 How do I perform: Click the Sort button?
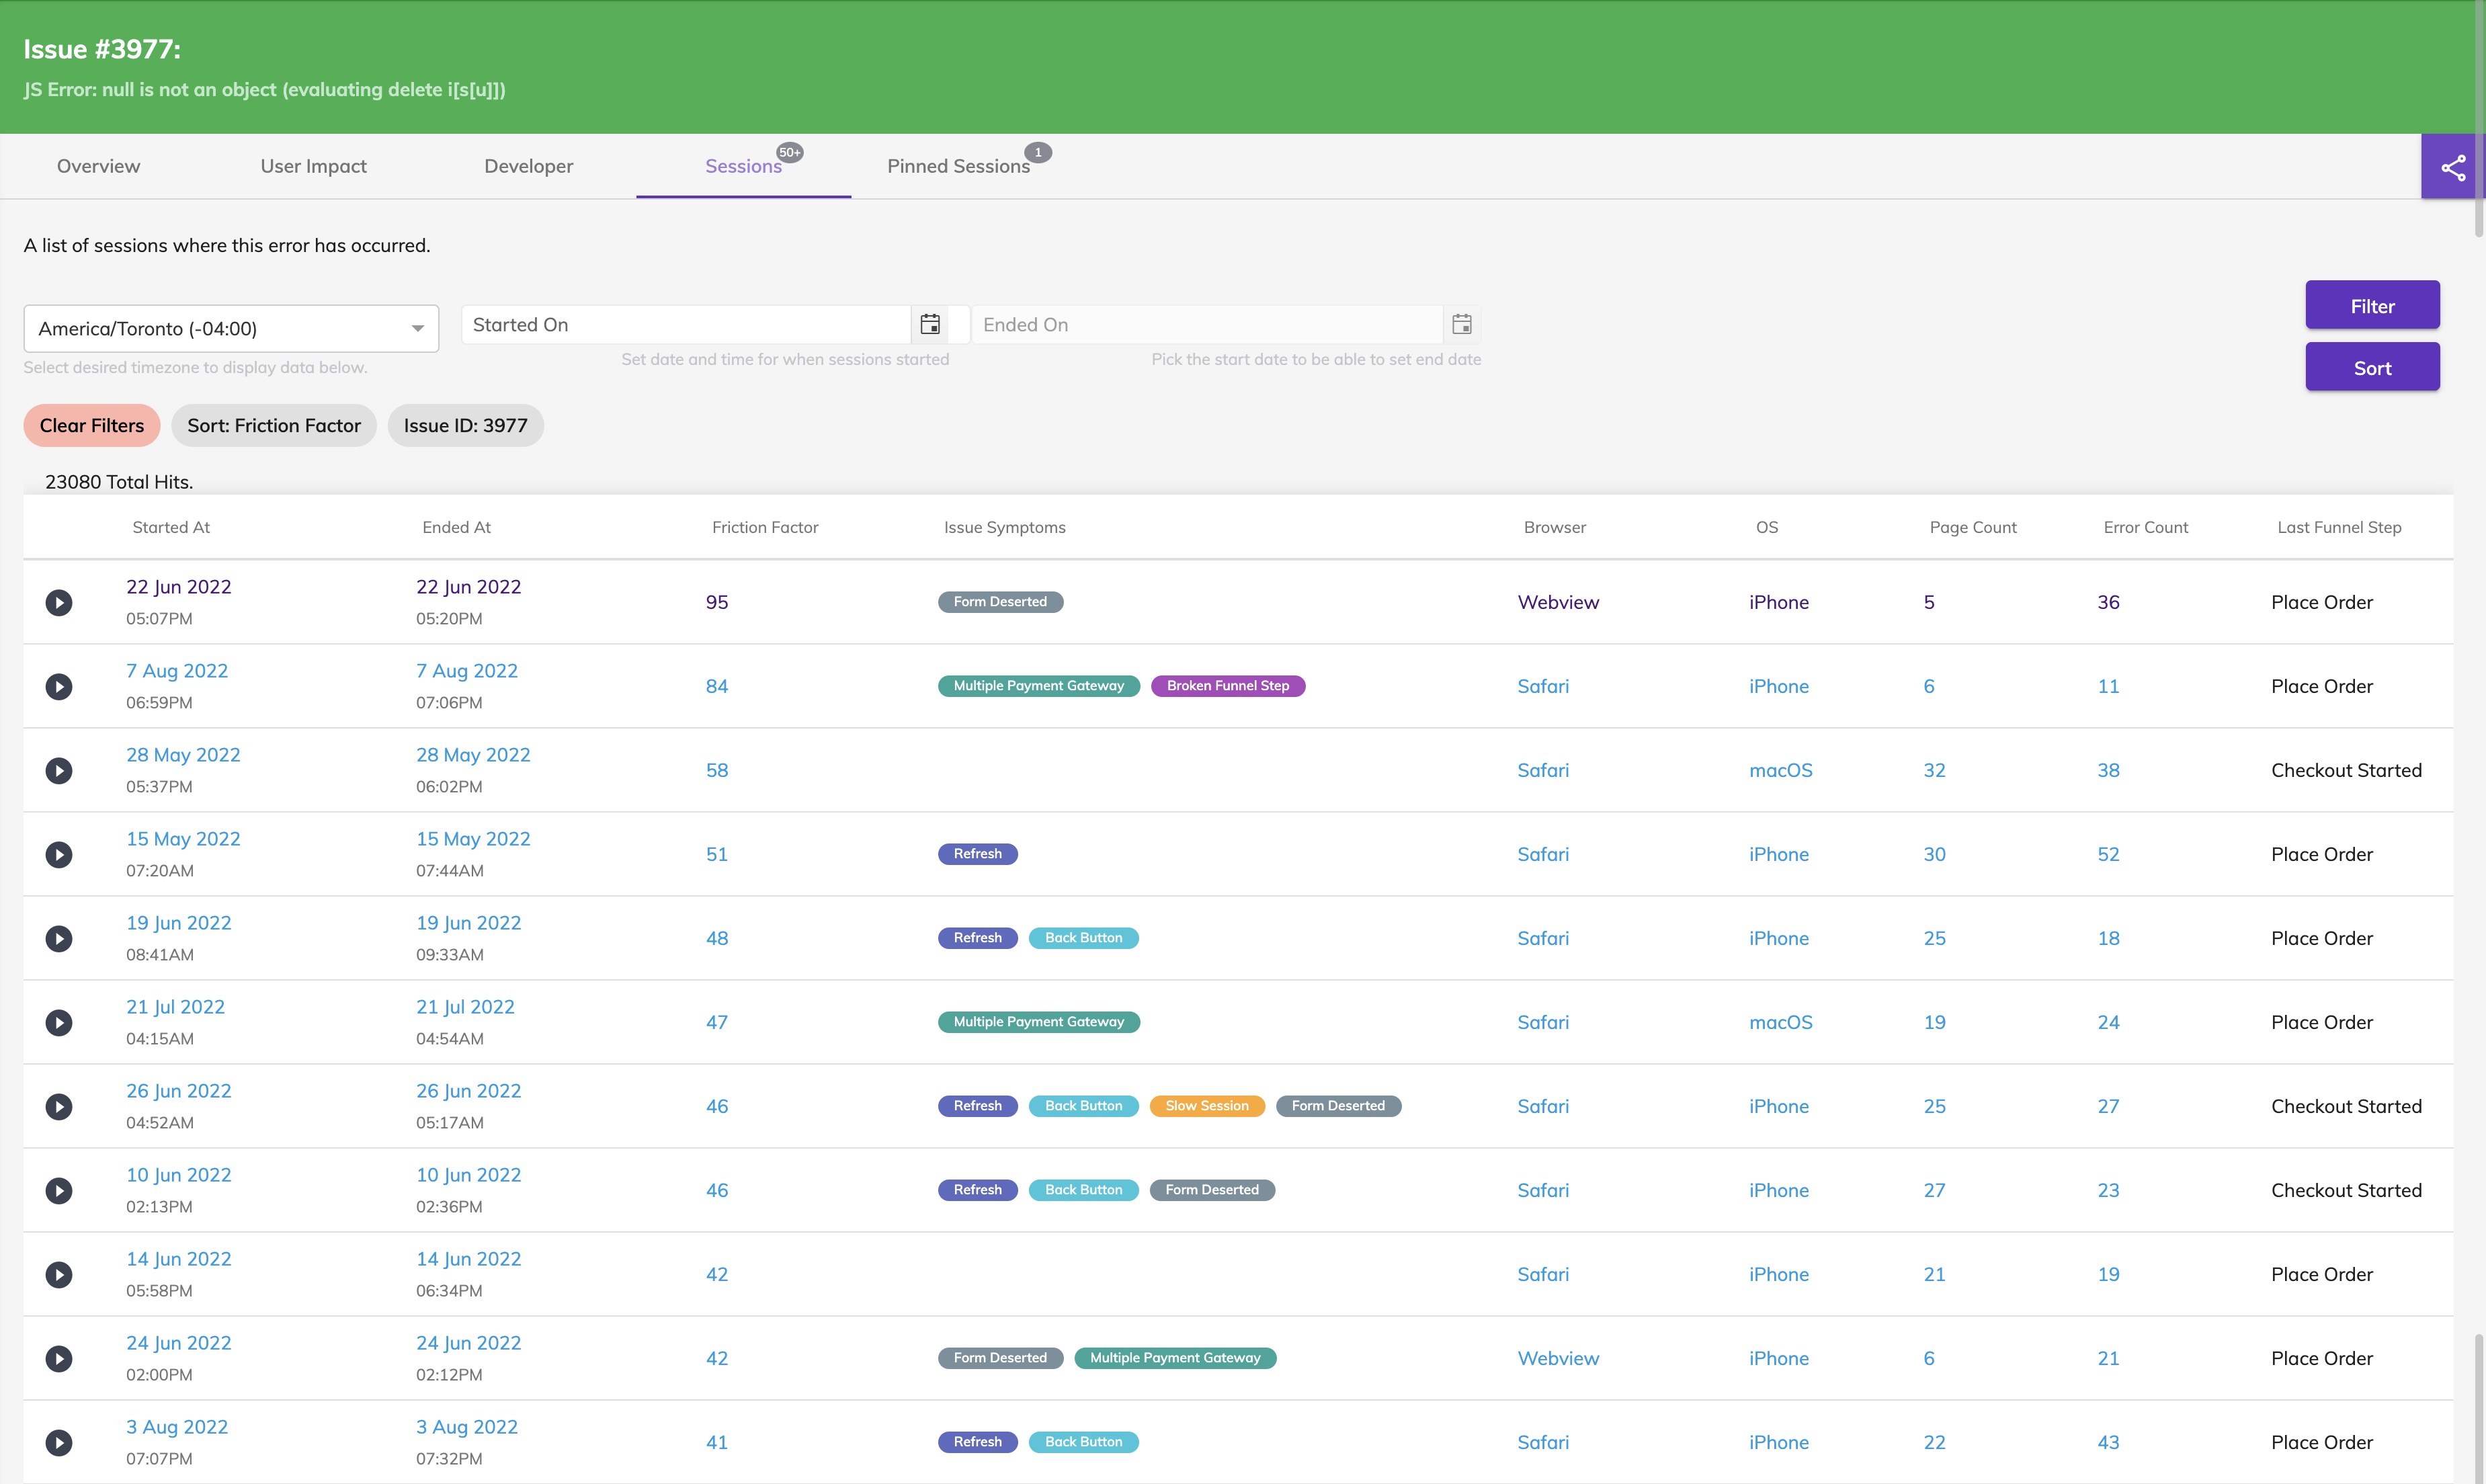(x=2372, y=366)
